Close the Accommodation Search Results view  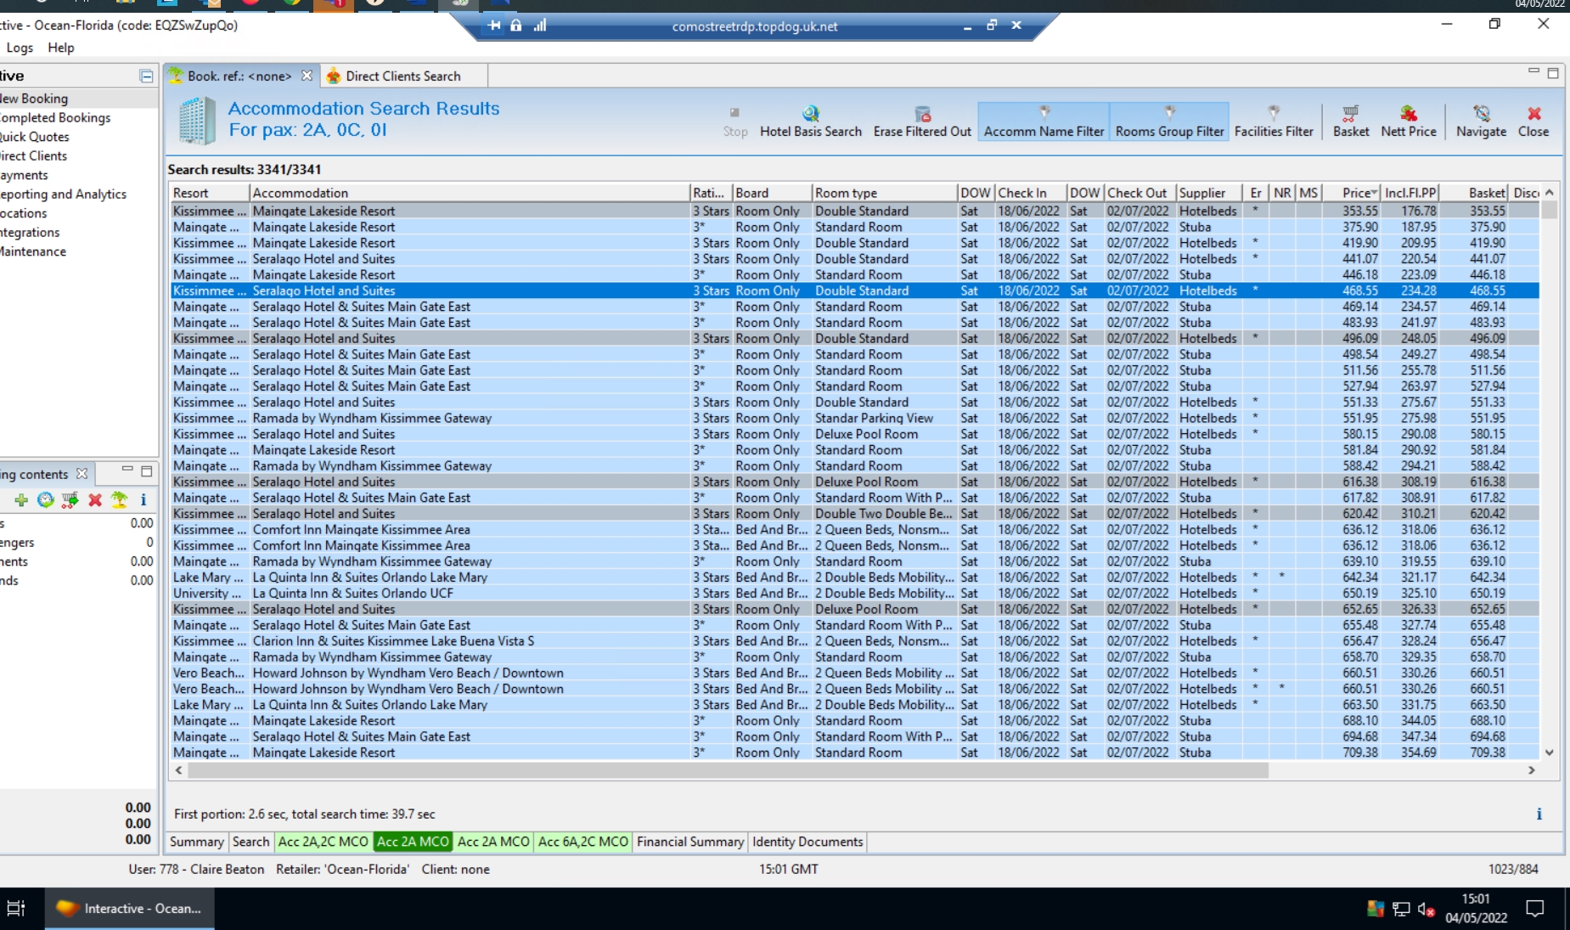pos(1533,121)
